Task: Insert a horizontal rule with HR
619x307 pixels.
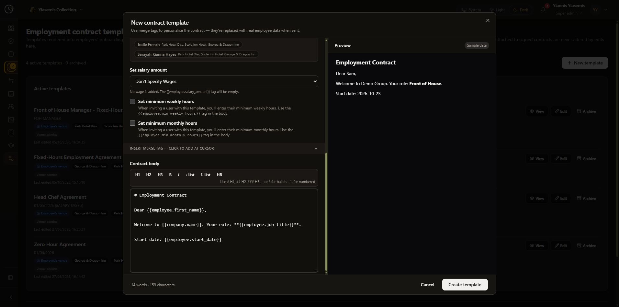Action: pyautogui.click(x=219, y=175)
